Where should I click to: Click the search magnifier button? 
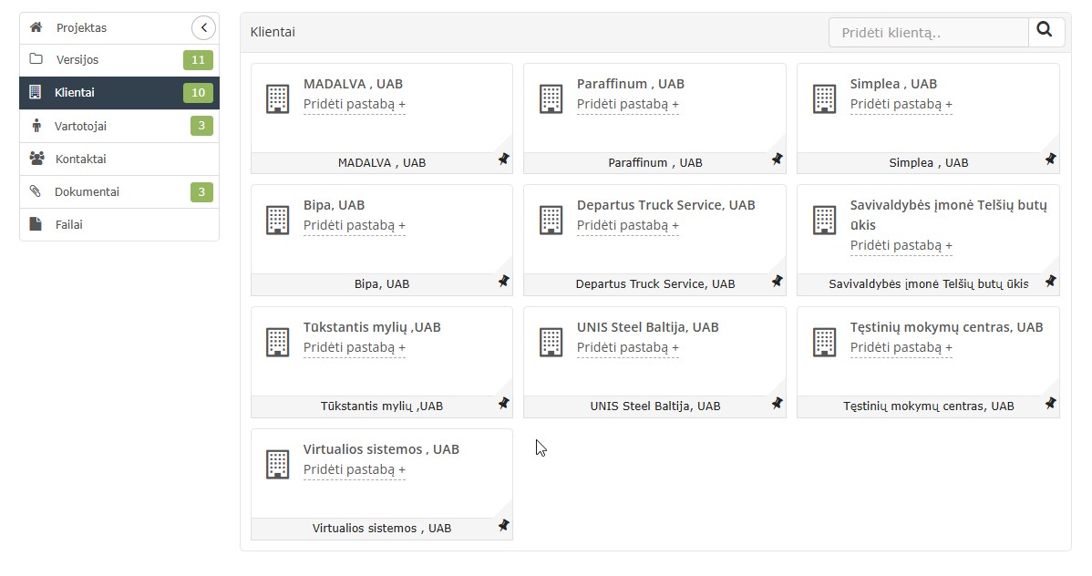pos(1046,32)
